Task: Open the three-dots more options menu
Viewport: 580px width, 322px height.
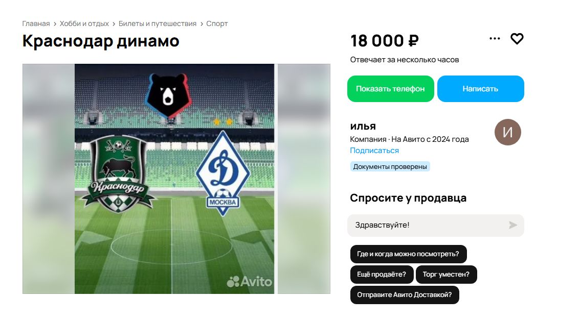Action: pos(495,38)
